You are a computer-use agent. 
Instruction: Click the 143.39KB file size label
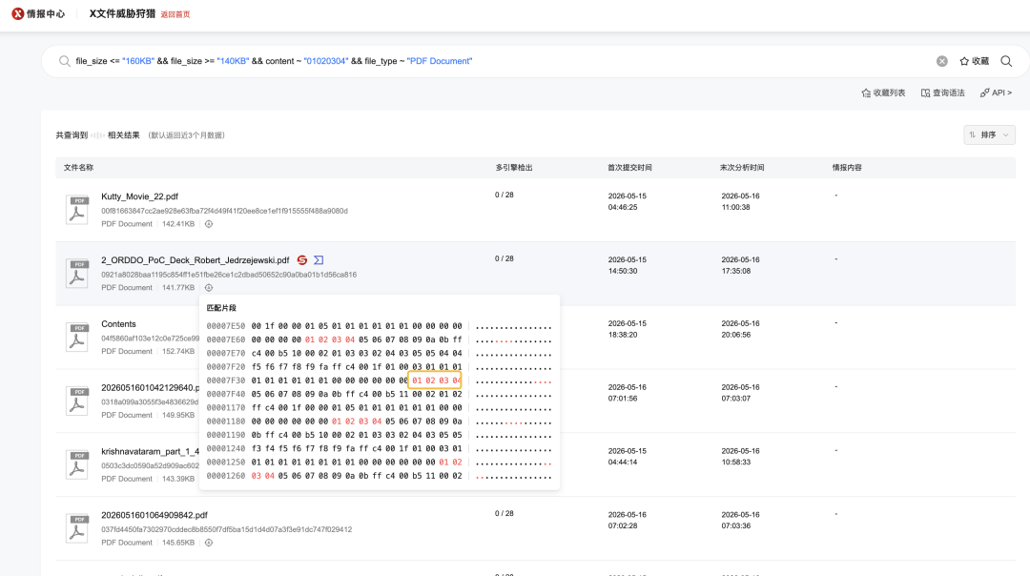pyautogui.click(x=178, y=479)
